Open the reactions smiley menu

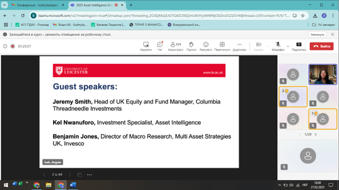pyautogui.click(x=206, y=46)
